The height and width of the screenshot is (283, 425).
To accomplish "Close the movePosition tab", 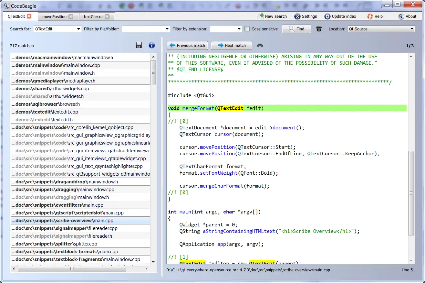I will click(x=71, y=16).
